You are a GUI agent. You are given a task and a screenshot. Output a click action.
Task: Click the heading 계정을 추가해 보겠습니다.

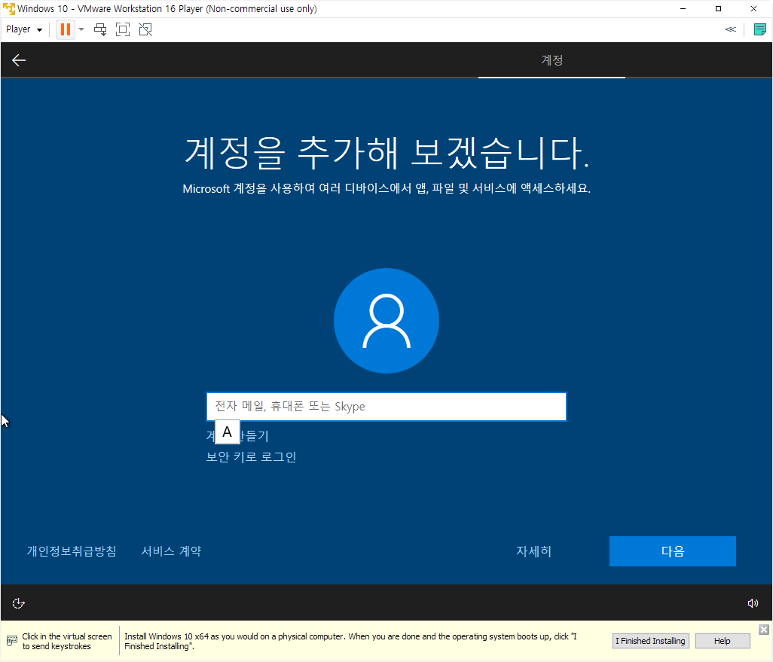click(x=386, y=152)
